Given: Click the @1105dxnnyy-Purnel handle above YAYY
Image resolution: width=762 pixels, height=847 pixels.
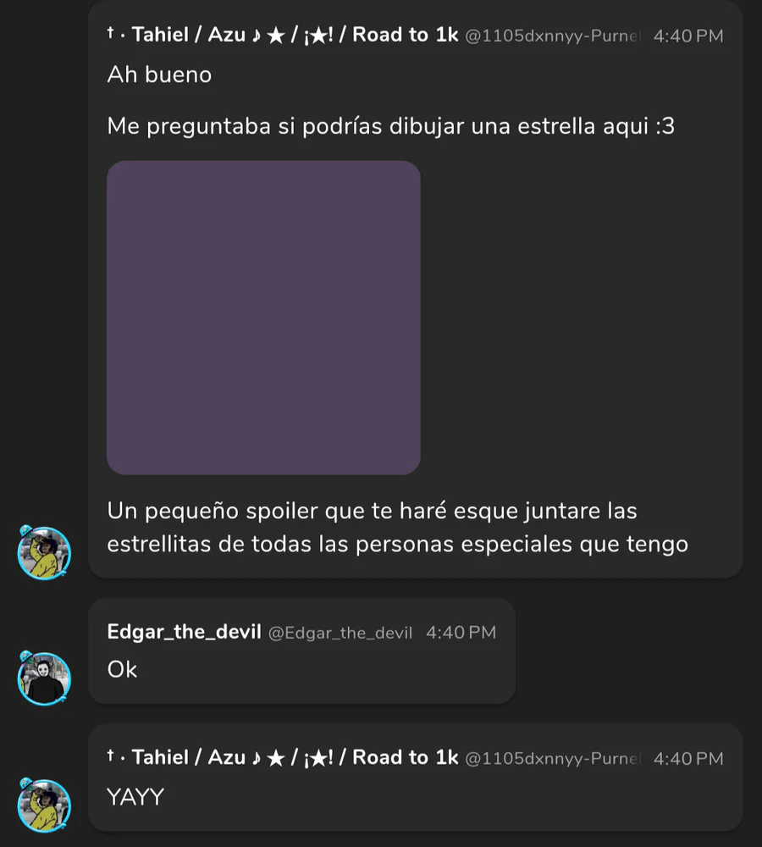Looking at the screenshot, I should click(x=553, y=758).
